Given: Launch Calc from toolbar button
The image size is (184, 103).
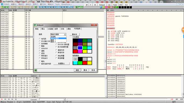Looking at the screenshot, I should (x=109, y=5).
